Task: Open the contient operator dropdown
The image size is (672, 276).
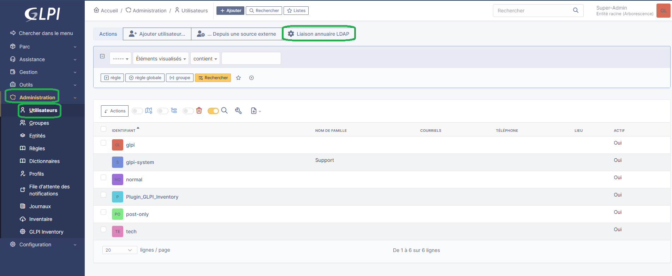Action: pos(205,58)
